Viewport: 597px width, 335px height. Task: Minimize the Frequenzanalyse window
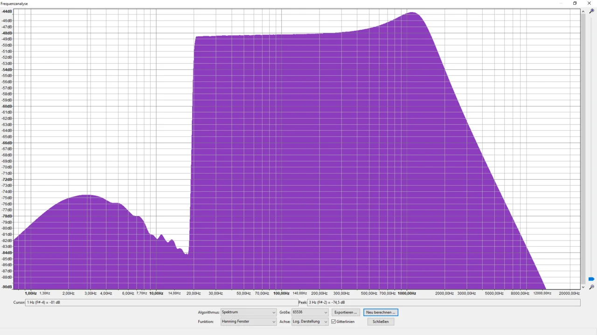(561, 3)
